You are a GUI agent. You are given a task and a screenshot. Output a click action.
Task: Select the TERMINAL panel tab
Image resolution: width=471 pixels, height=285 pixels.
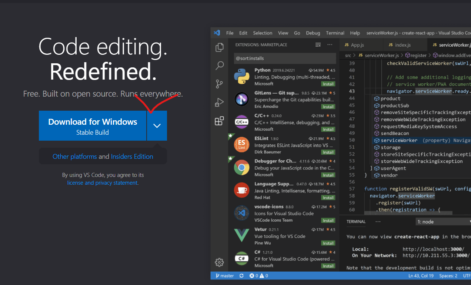pyautogui.click(x=356, y=221)
